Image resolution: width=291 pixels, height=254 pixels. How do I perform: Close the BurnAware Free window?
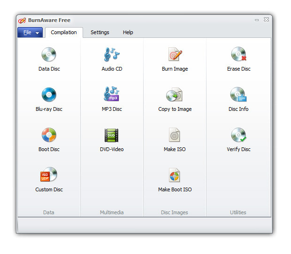click(266, 20)
